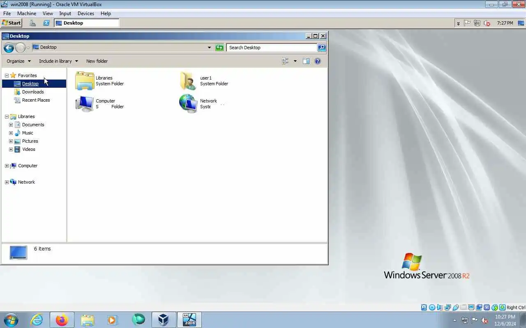Click the Back arrow in Explorer

tap(9, 48)
